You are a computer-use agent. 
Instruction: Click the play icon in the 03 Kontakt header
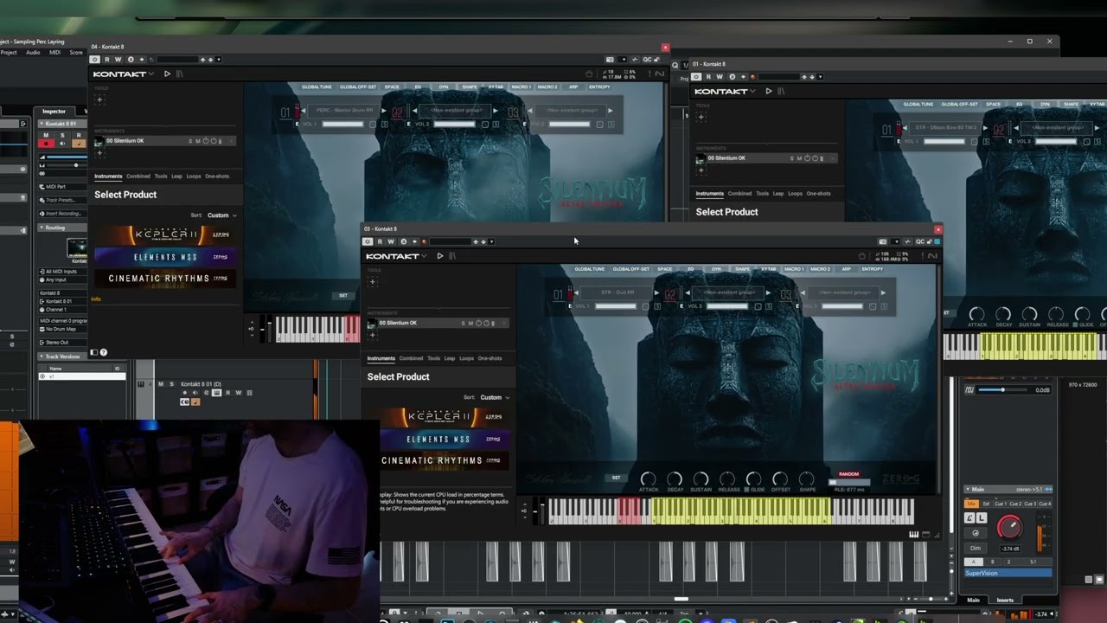tap(439, 256)
